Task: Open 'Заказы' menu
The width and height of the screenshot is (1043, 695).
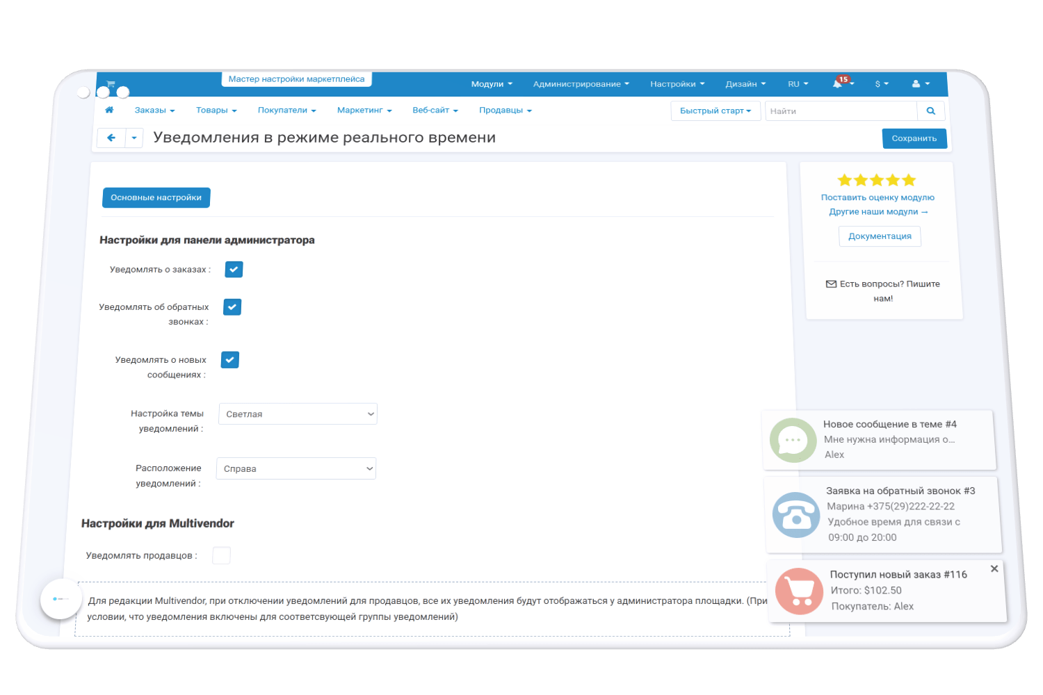Action: 154,111
